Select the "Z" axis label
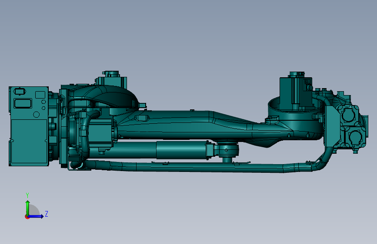 pos(47,214)
